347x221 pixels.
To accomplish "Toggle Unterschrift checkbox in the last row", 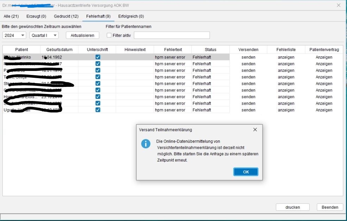I will coord(98,110).
